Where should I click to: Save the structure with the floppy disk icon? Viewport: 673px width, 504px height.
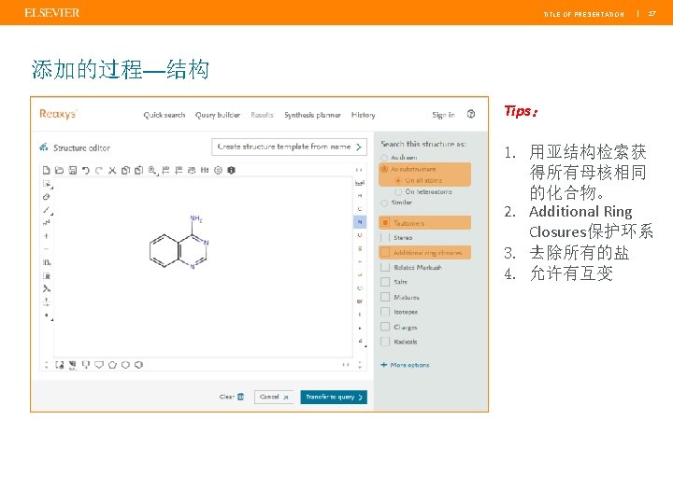coord(73,170)
